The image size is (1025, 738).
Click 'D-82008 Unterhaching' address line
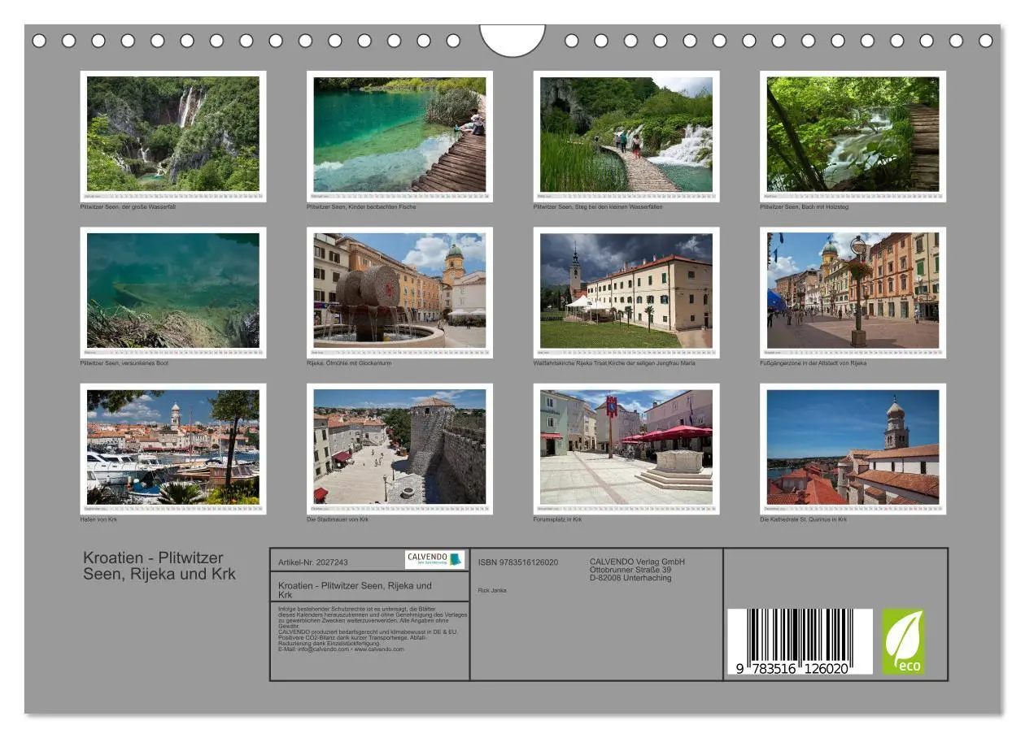pos(630,578)
